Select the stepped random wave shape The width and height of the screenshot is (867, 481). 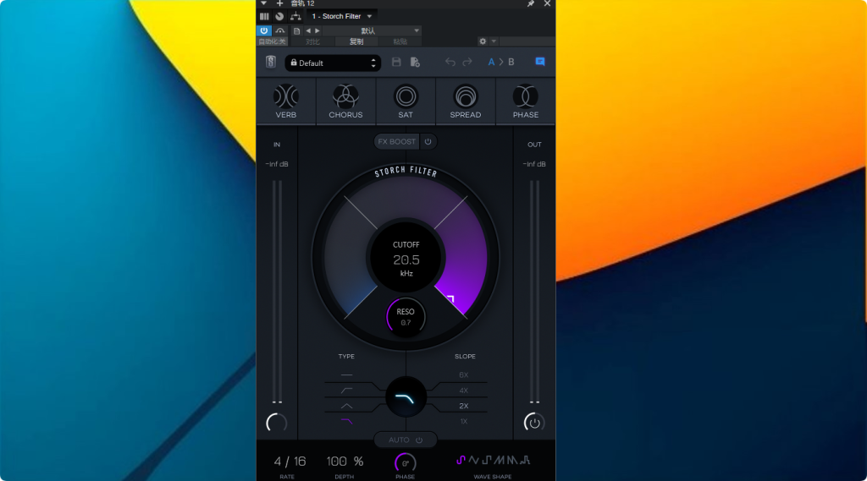coord(525,460)
